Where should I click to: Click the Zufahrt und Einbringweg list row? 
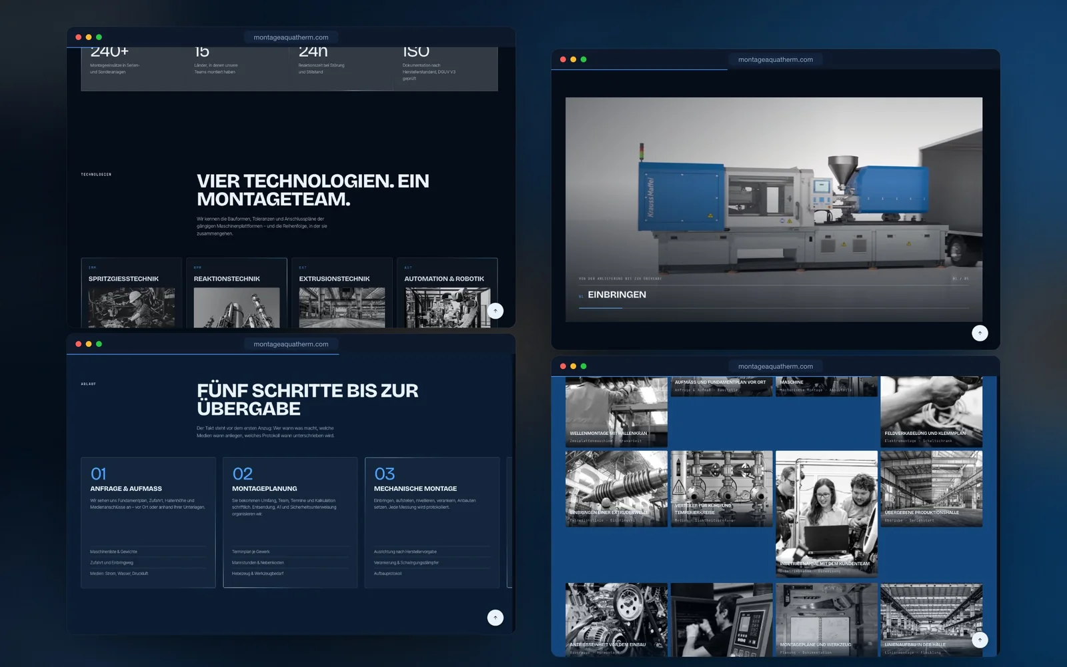[x=148, y=562]
